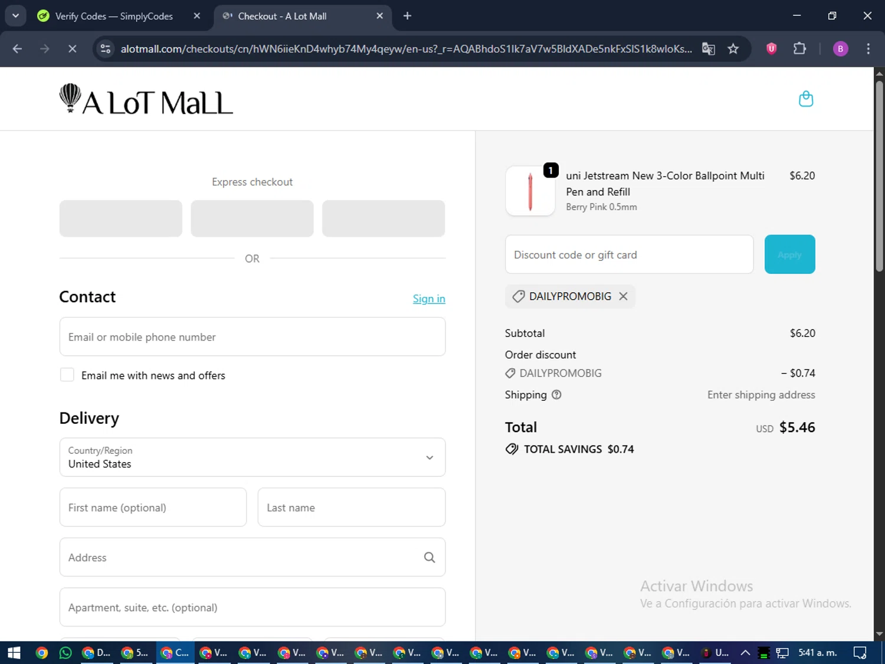Click the browser forward arrow
Image resolution: width=885 pixels, height=664 pixels.
pos(45,48)
